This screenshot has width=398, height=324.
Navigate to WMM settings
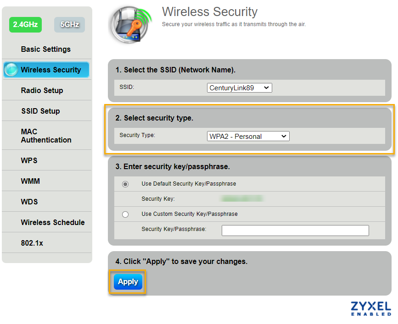[30, 181]
